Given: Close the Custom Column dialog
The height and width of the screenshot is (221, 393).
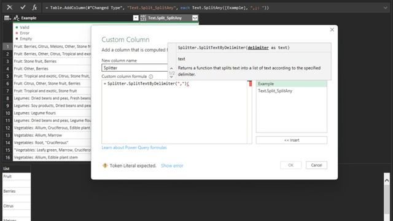Looking at the screenshot, I should coord(332,30).
